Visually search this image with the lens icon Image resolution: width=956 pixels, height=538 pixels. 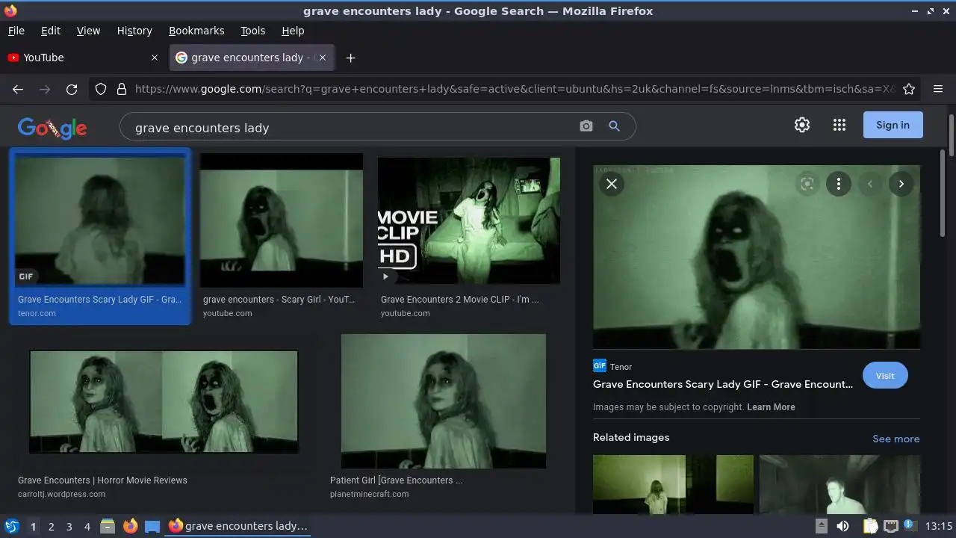[x=807, y=184]
